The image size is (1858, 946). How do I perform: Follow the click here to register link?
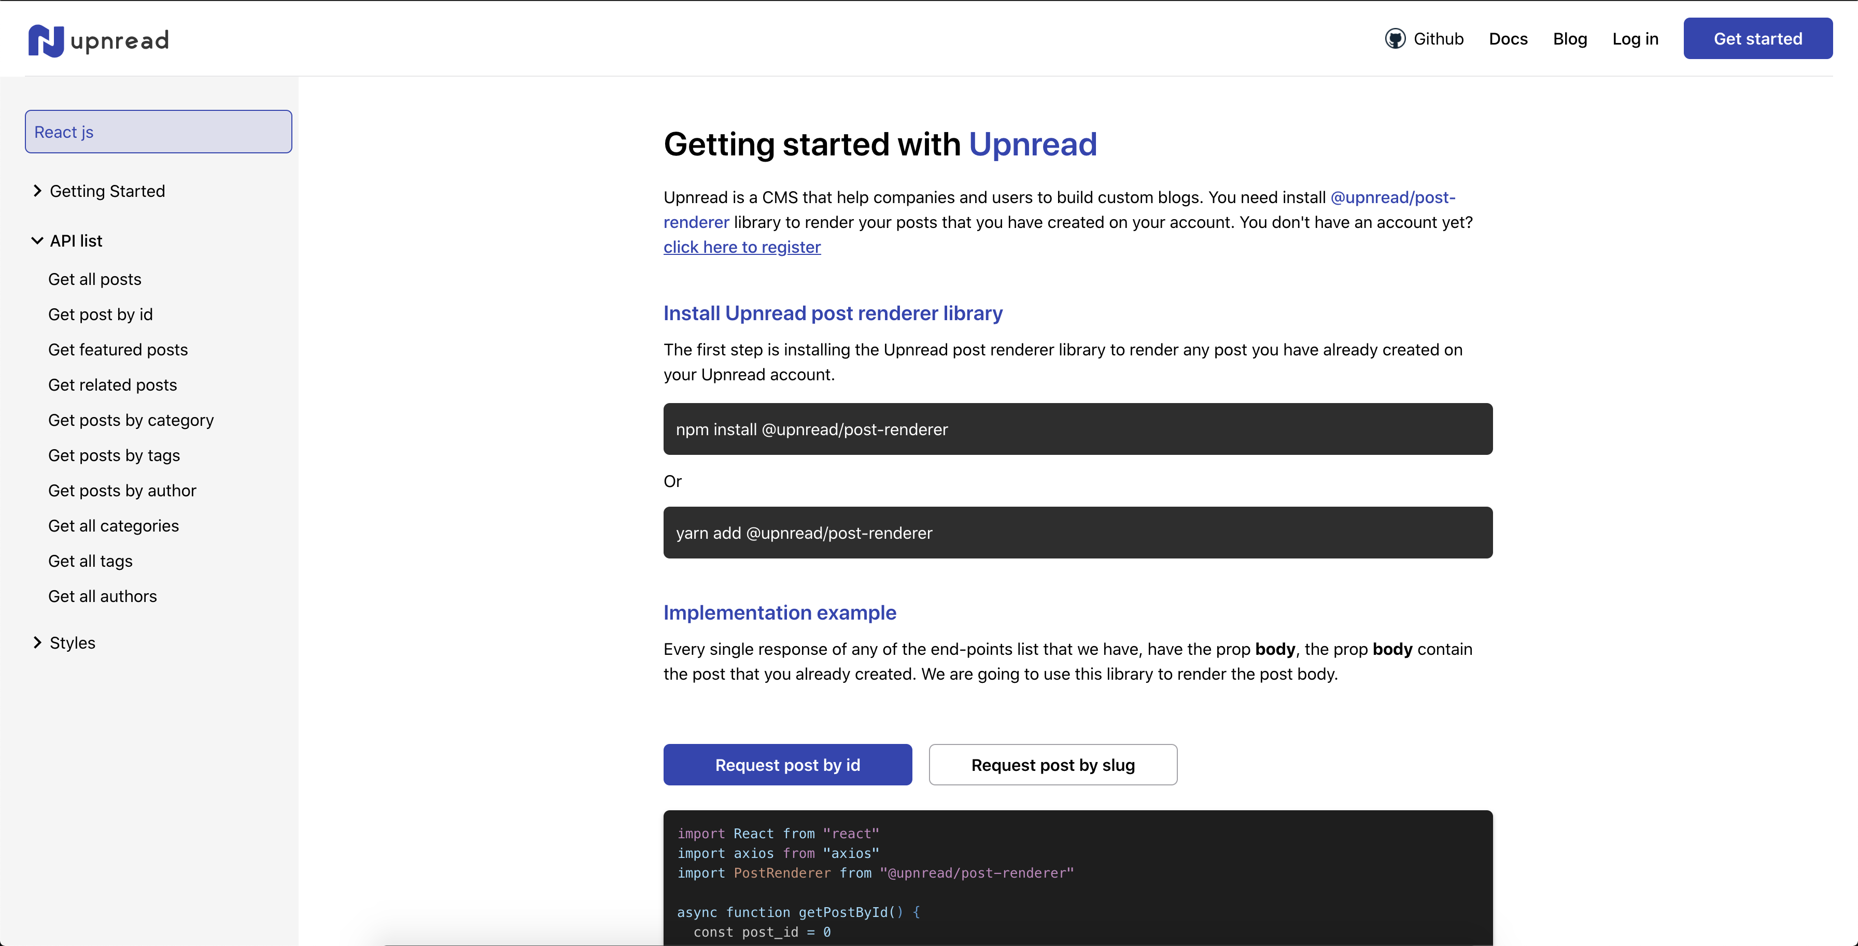741,247
